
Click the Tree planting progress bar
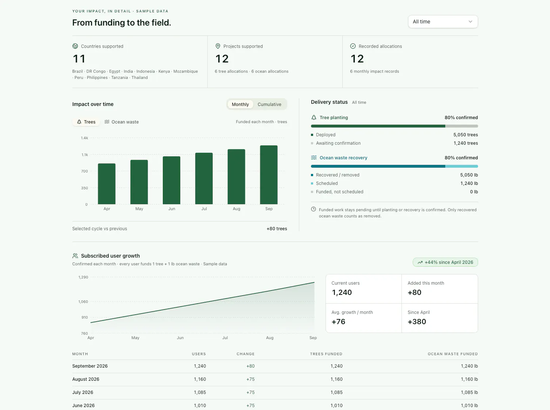[395, 126]
